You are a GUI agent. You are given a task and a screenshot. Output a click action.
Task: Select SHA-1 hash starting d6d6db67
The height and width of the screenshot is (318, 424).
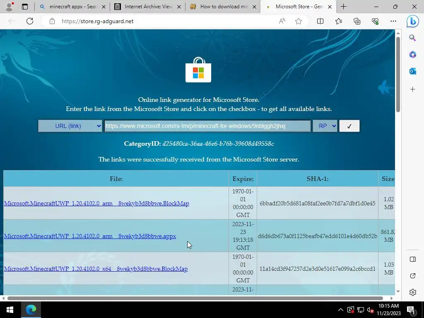[x=318, y=236]
